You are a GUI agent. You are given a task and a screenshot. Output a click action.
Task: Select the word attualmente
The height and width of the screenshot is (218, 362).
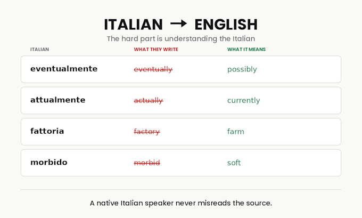coord(57,100)
